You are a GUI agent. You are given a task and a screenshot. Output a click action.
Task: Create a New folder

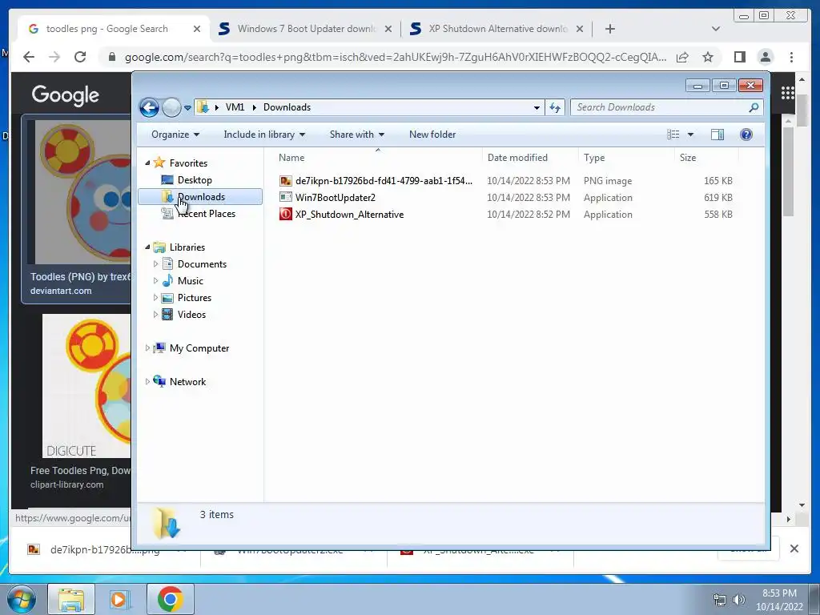pyautogui.click(x=432, y=135)
